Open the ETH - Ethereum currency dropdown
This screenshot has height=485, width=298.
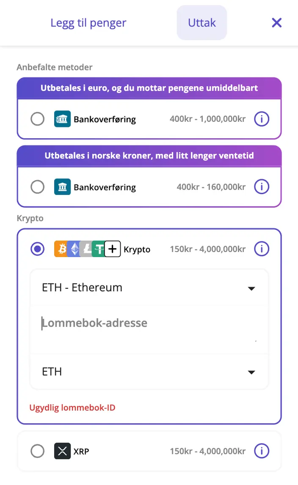pyautogui.click(x=149, y=288)
